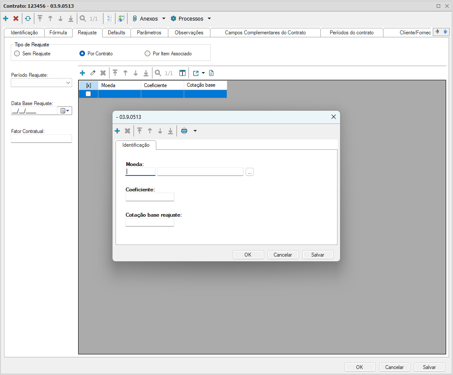Click the Cotação base reajuste input field
This screenshot has width=453, height=375.
coord(150,222)
